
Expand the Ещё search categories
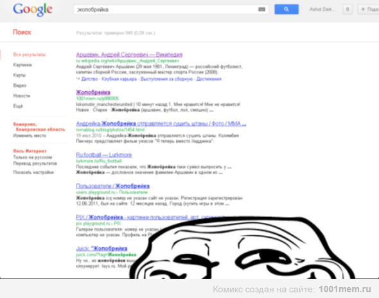(x=18, y=106)
